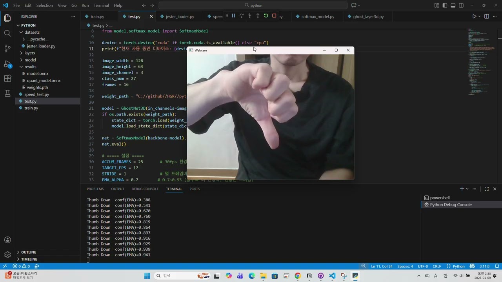Image resolution: width=502 pixels, height=282 pixels.
Task: Open the launch profile dropdown in terminal
Action: click(467, 189)
